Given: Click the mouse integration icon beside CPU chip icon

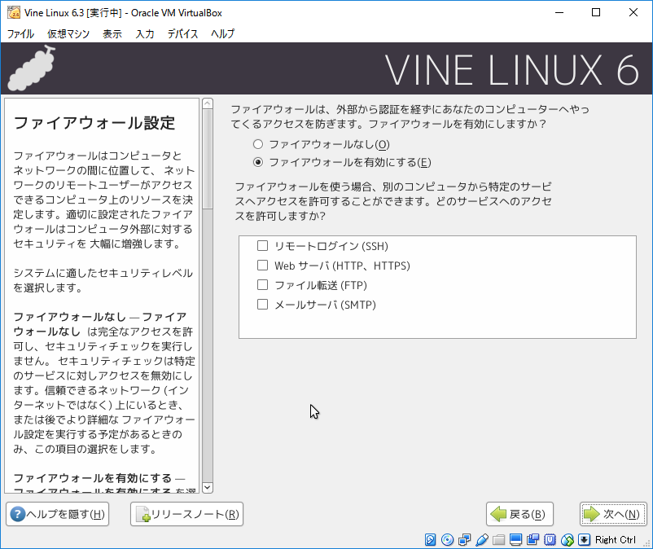Looking at the screenshot, I should [568, 540].
